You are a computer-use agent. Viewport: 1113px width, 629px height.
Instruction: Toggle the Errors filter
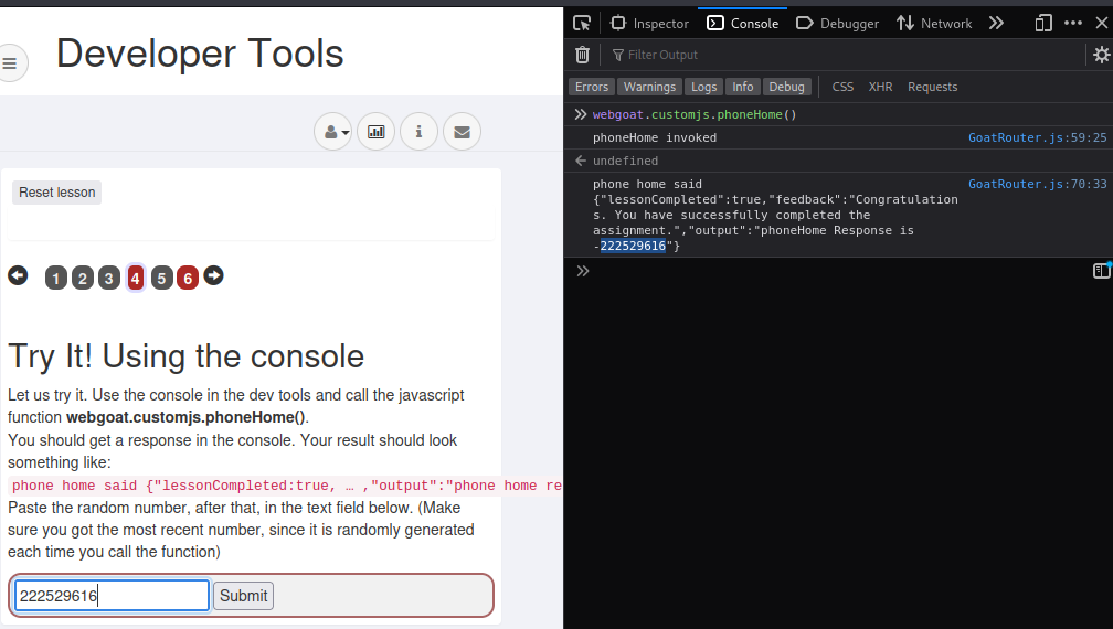pyautogui.click(x=591, y=87)
